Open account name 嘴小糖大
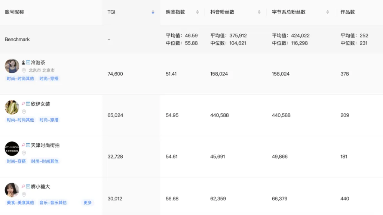Screen dimensions: 383x215 point(40,187)
